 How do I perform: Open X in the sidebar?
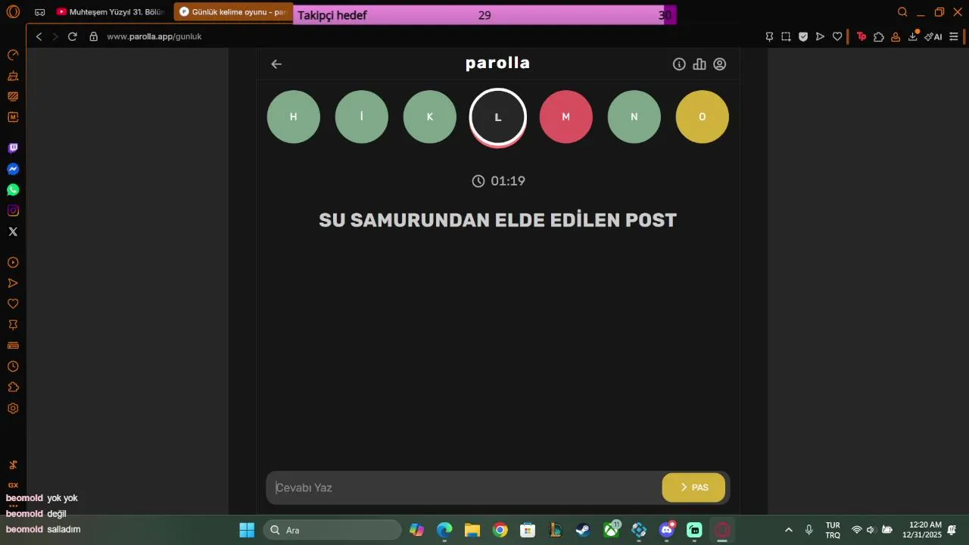(x=13, y=232)
